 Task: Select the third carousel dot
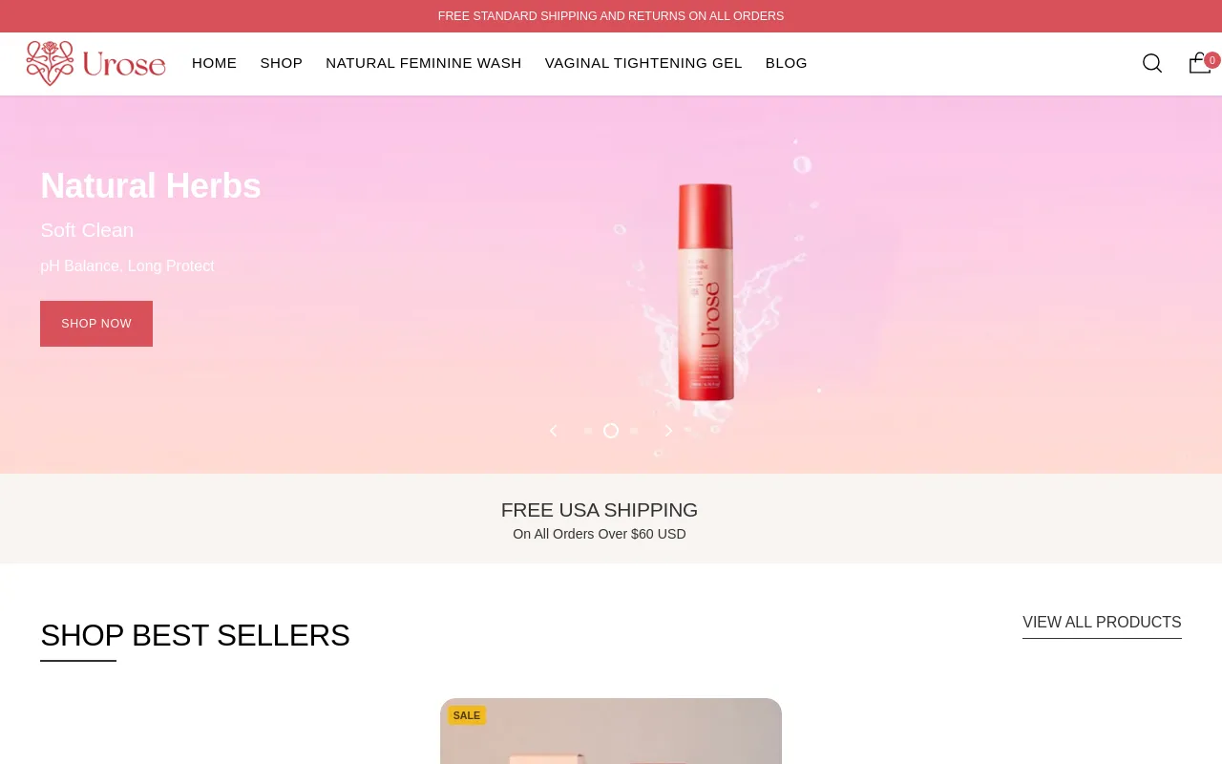click(x=634, y=431)
